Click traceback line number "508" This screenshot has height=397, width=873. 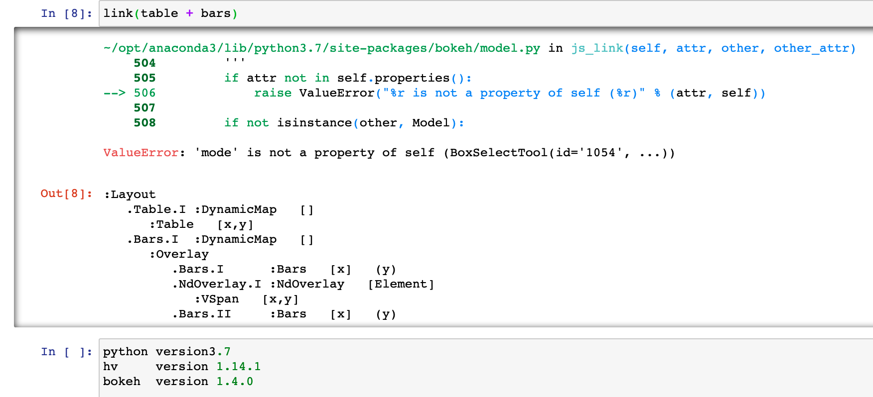coord(145,123)
